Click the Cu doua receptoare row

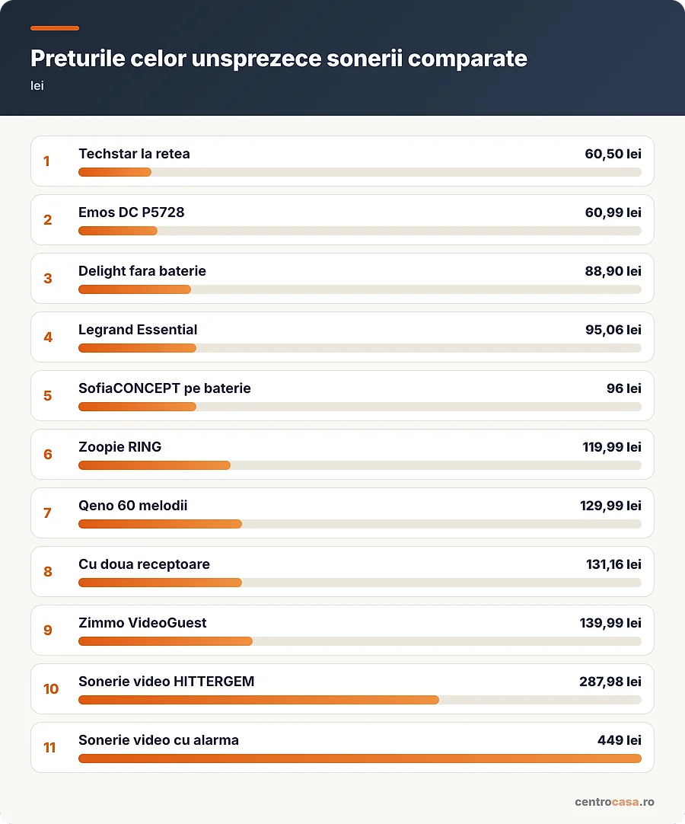point(342,571)
